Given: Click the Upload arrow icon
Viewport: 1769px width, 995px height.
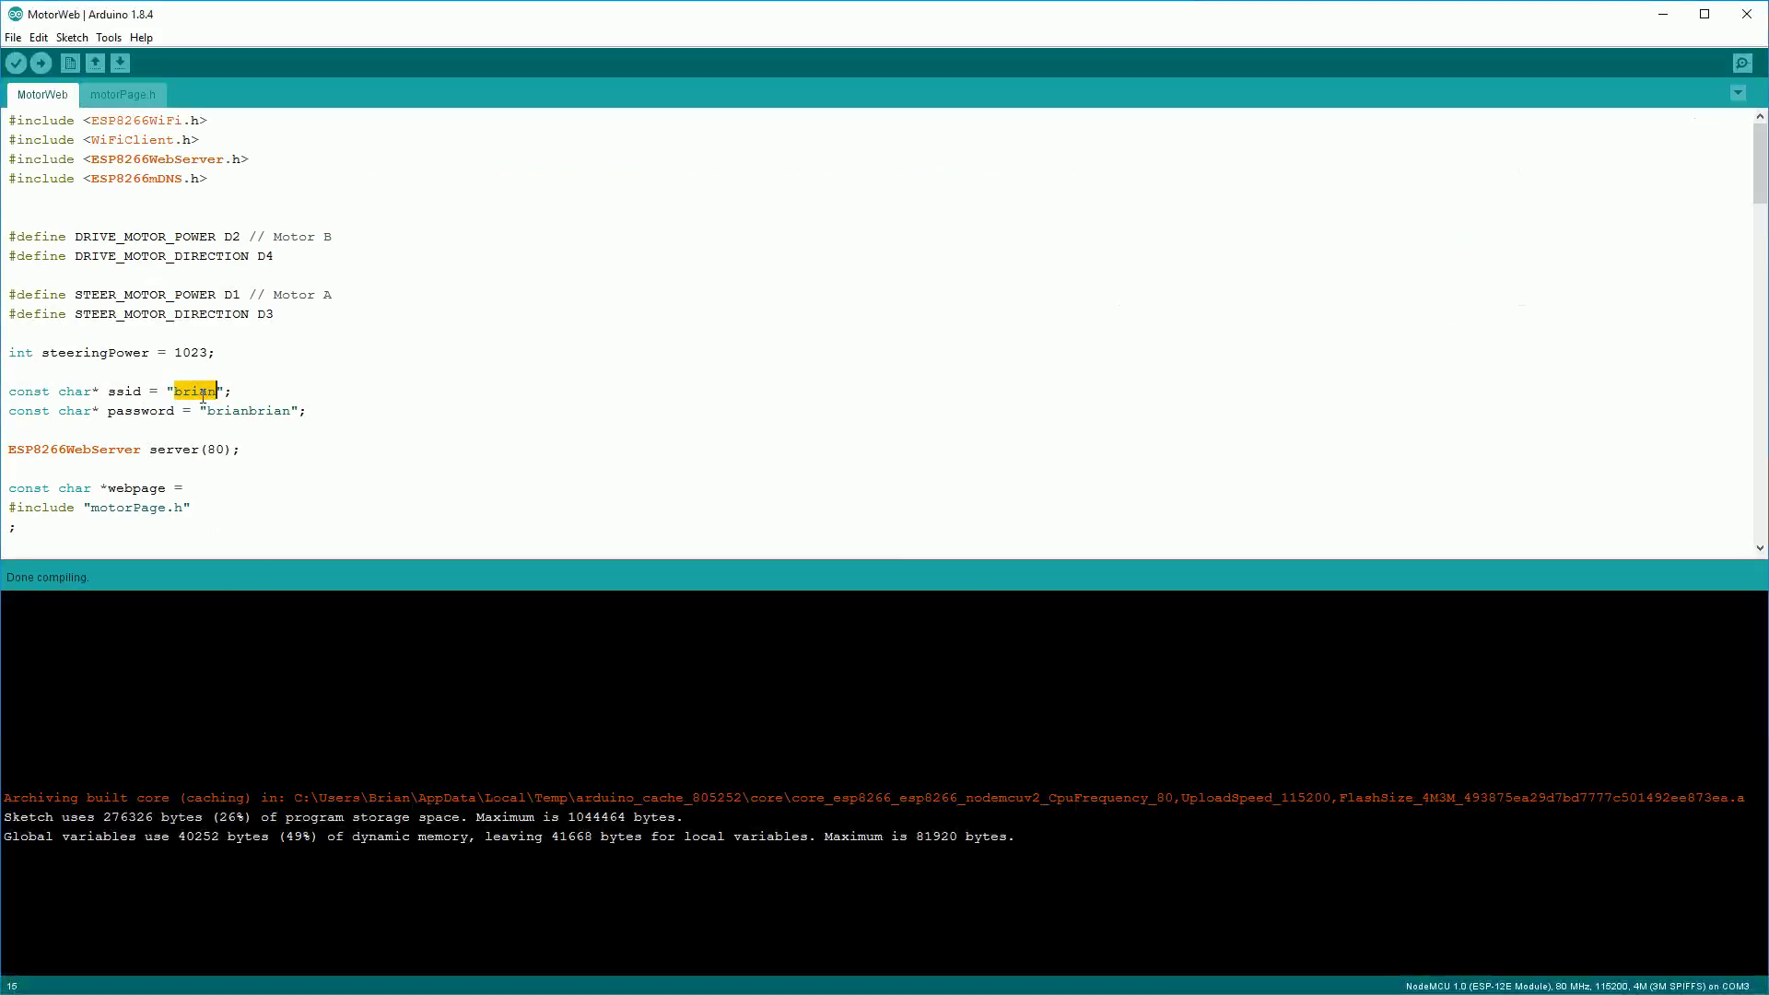Looking at the screenshot, I should click(41, 63).
